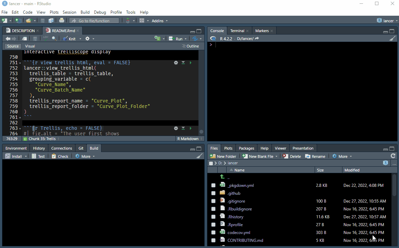Viewport: 399px width, 248px height.
Task: Run the Trellis chunk at line 763
Action: 190,128
